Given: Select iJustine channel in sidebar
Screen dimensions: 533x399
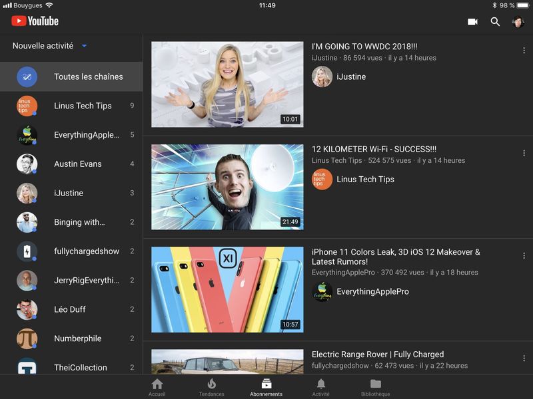Looking at the screenshot, I should tap(71, 193).
